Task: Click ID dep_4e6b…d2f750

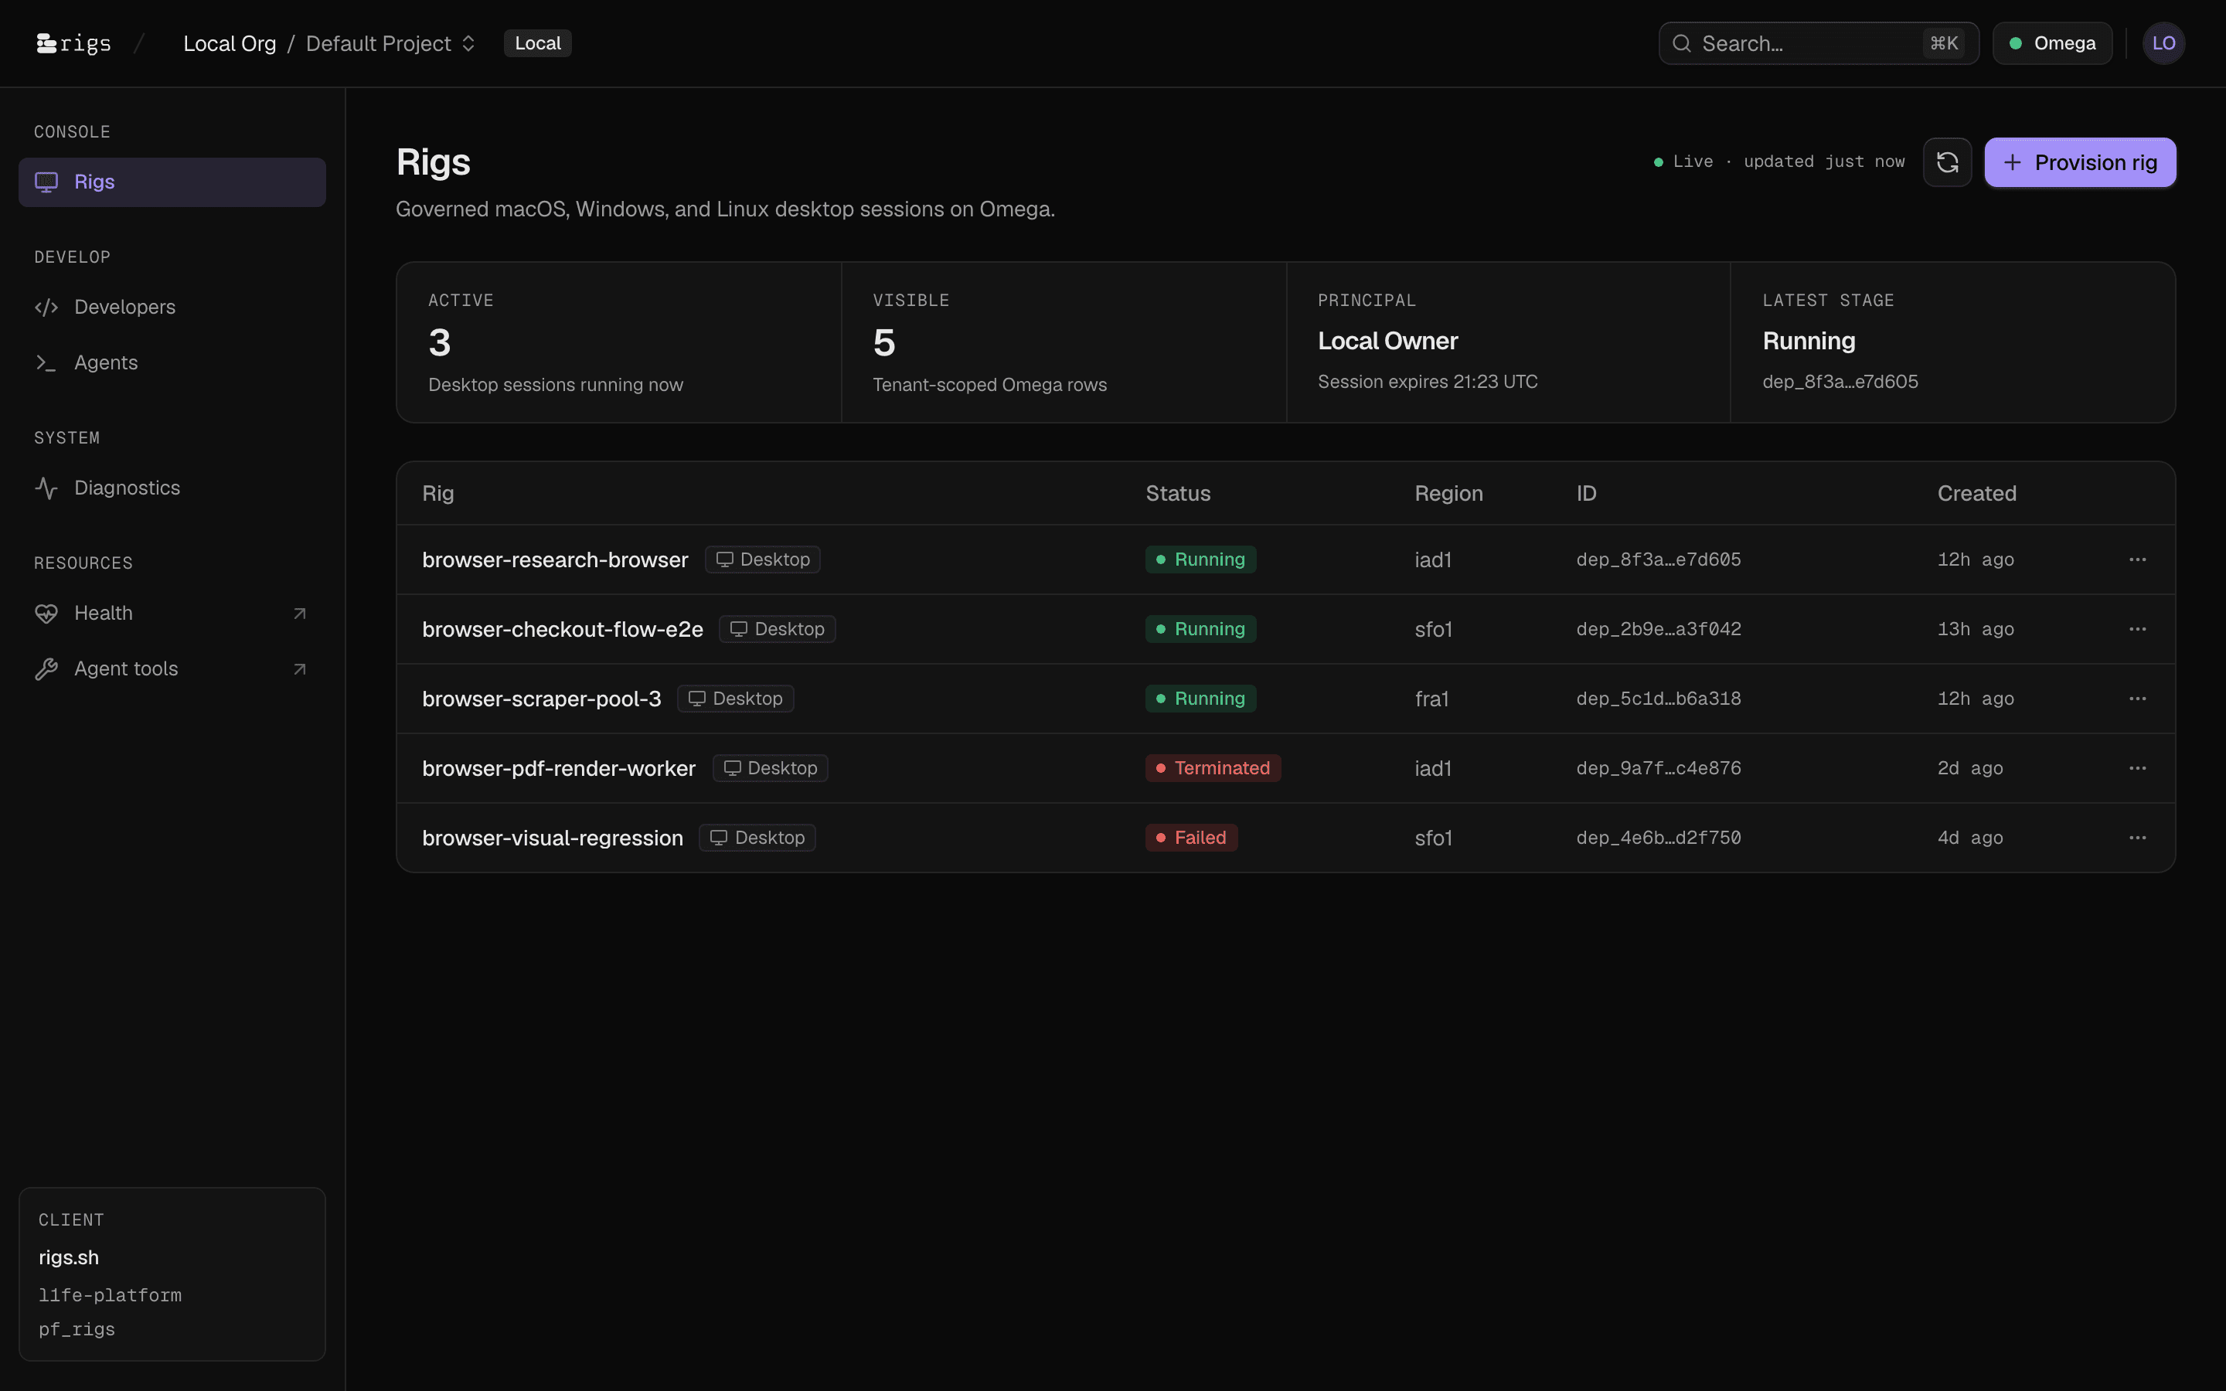Action: coord(1659,838)
